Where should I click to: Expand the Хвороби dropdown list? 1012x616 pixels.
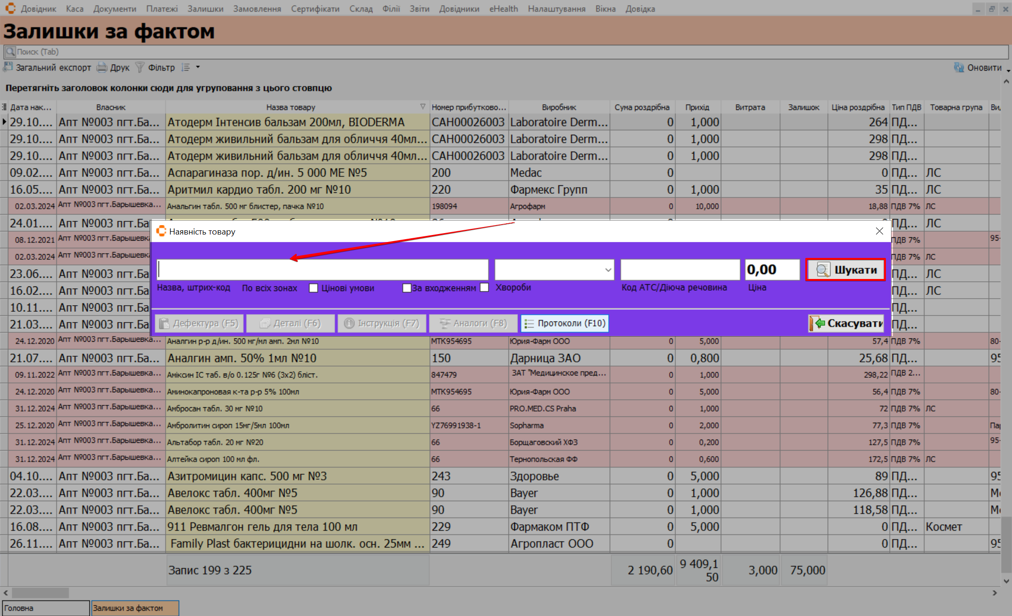pos(607,270)
